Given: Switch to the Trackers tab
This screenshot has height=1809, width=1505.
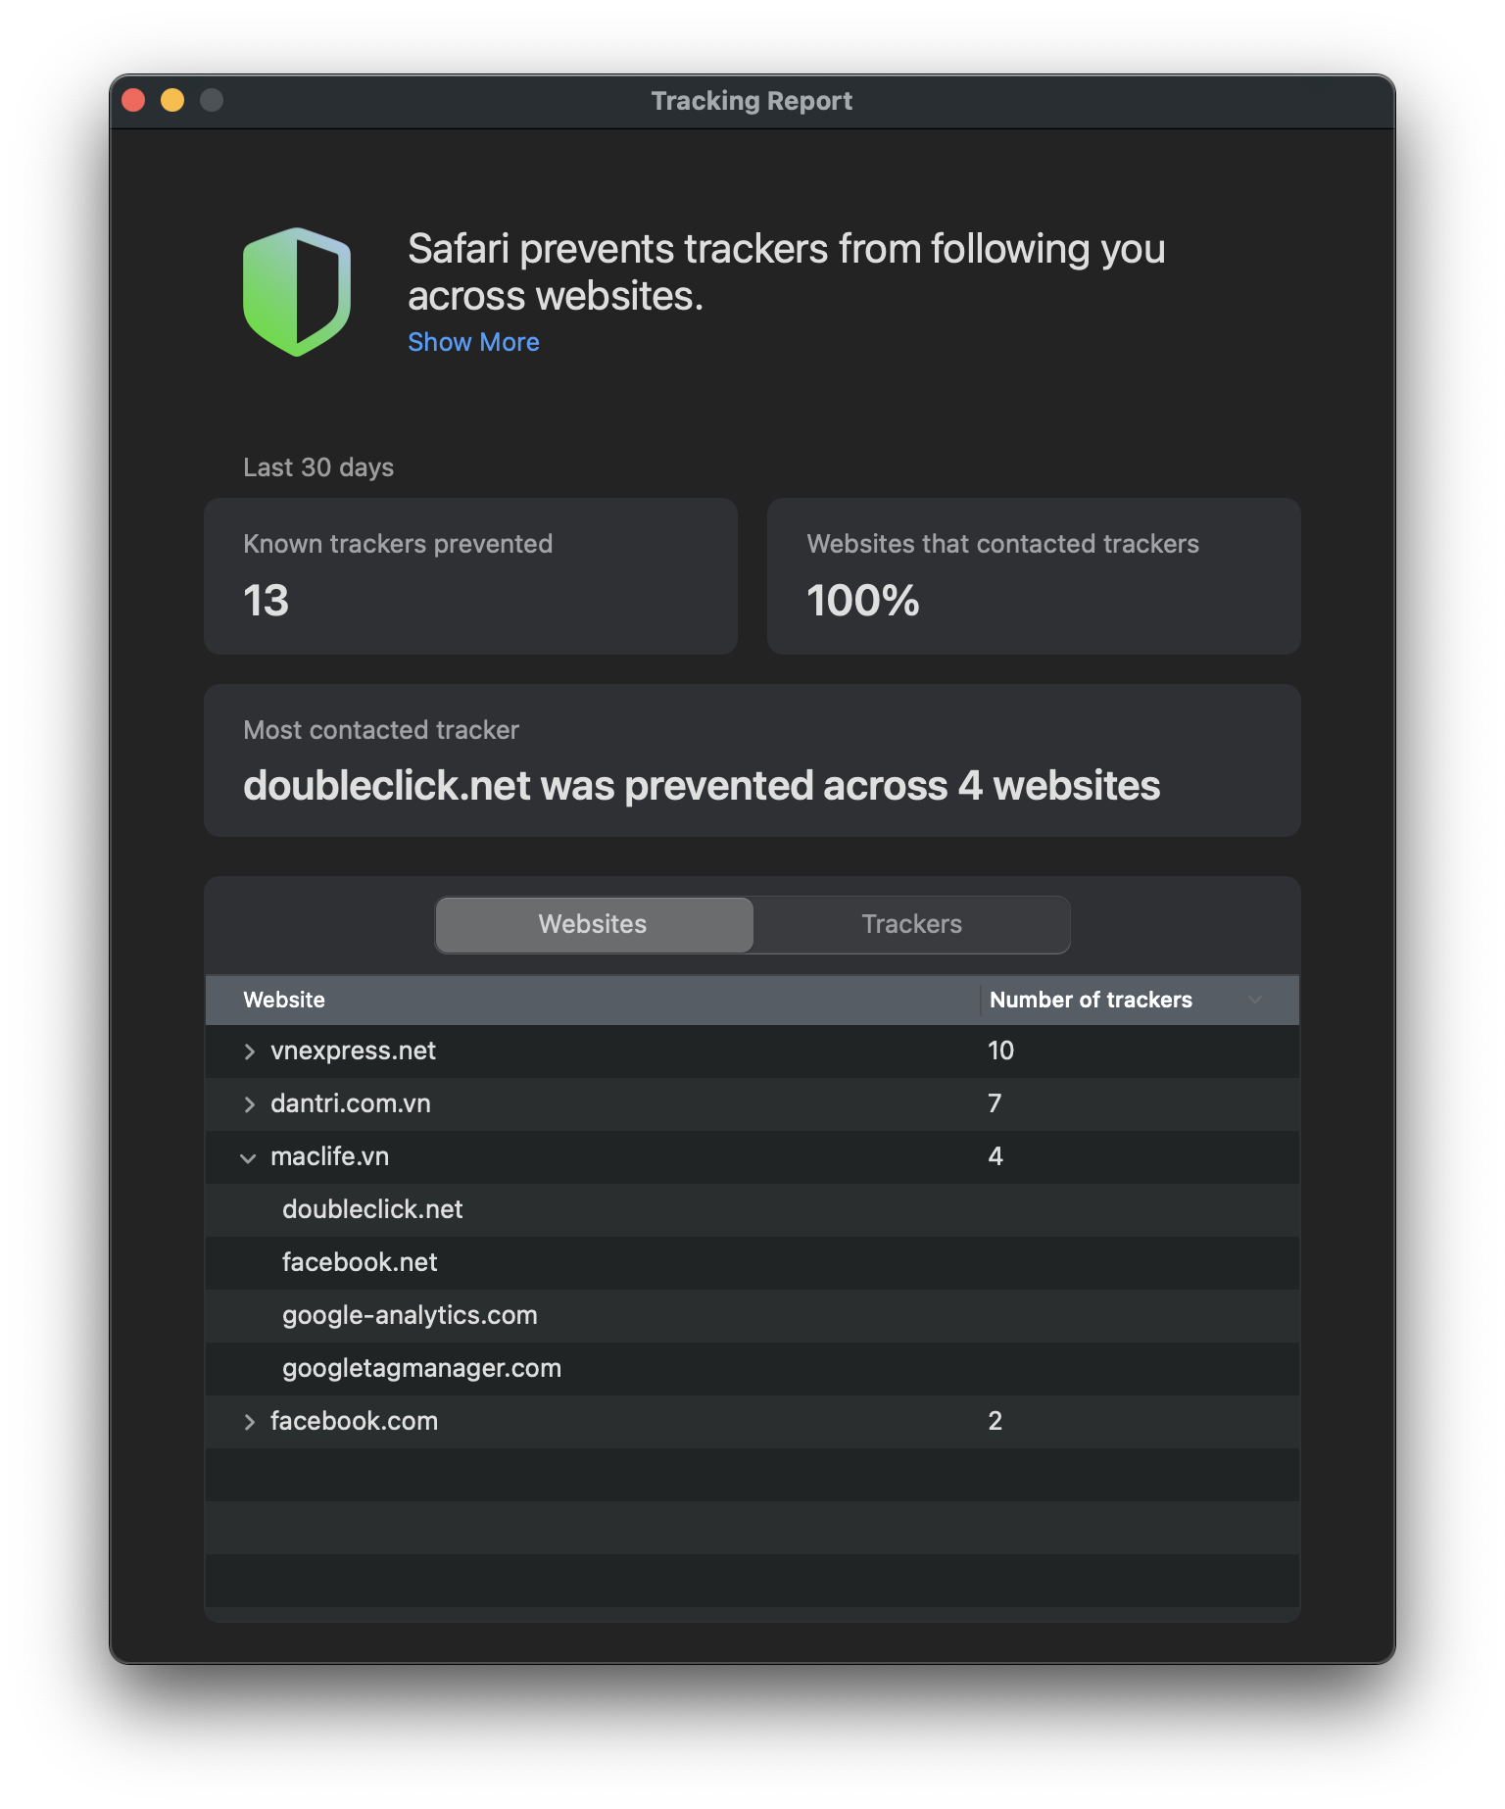Looking at the screenshot, I should pyautogui.click(x=911, y=924).
